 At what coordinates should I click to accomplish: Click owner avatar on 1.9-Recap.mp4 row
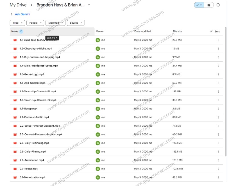coord(98,109)
